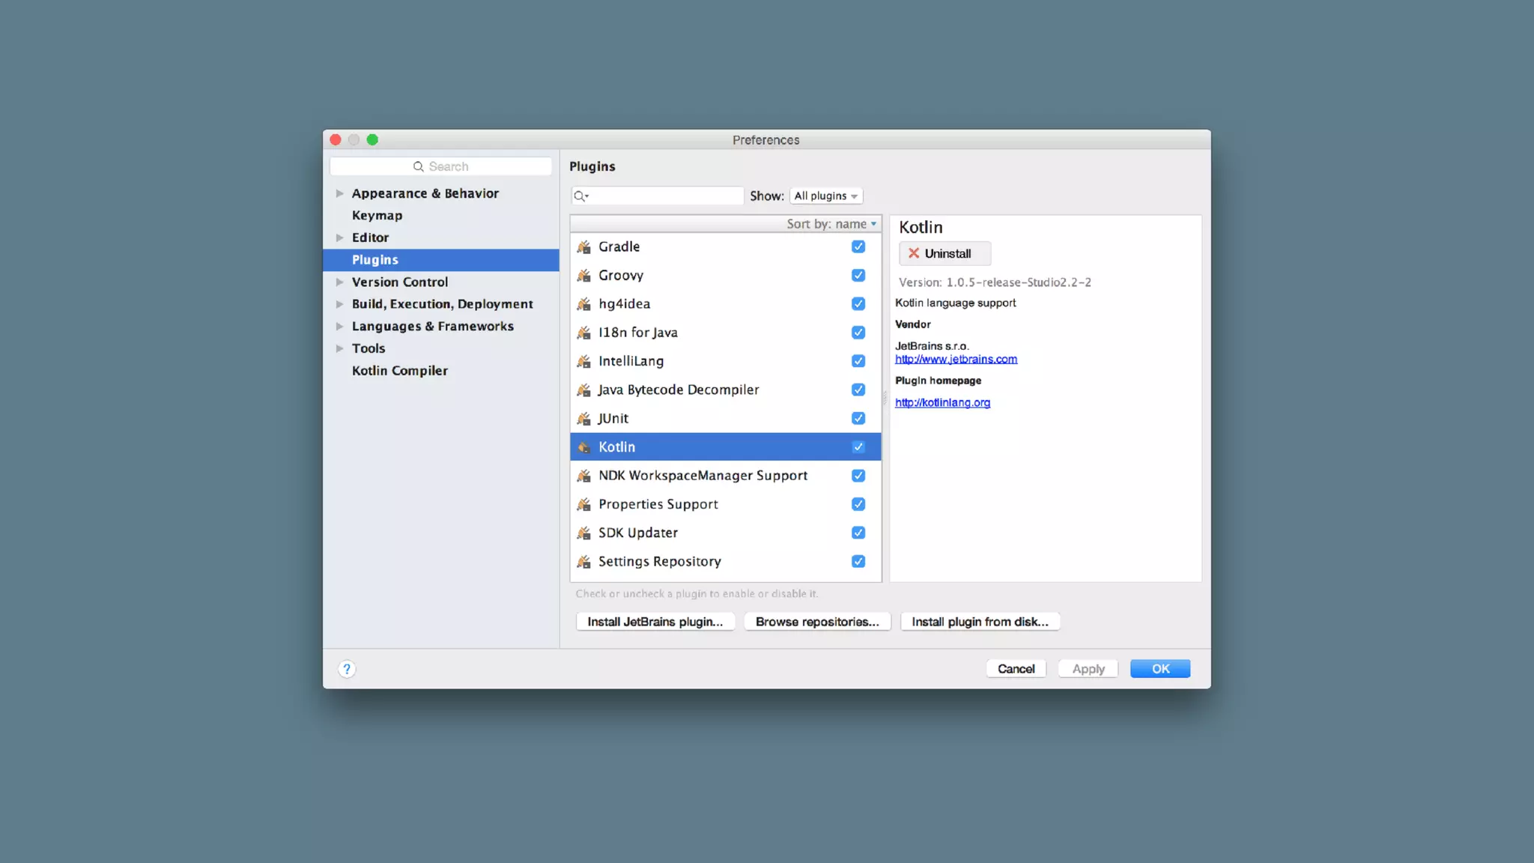The width and height of the screenshot is (1534, 863).
Task: Expand the Version Control tree node
Action: [340, 282]
